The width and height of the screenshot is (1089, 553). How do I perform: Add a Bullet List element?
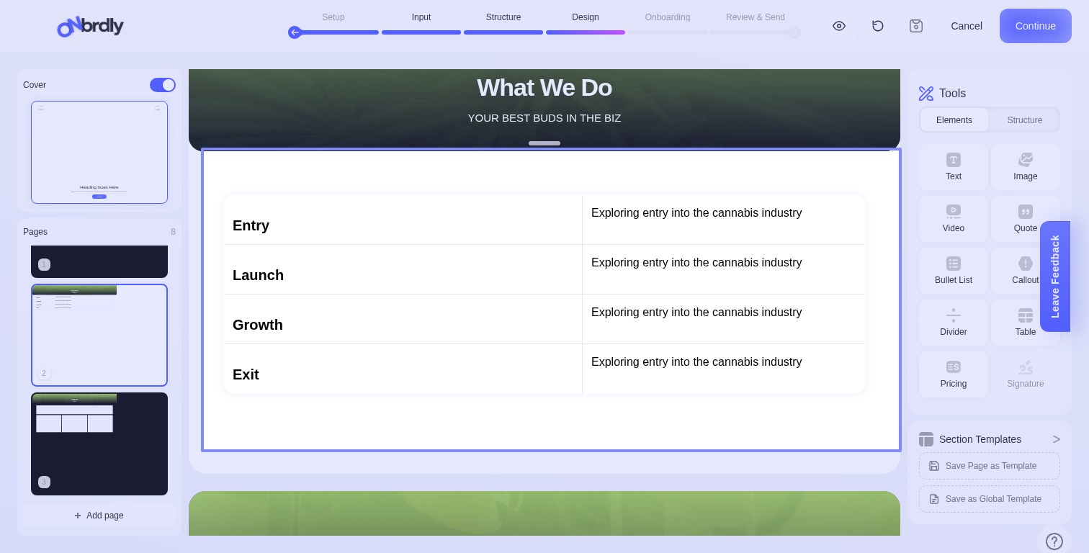(x=953, y=271)
